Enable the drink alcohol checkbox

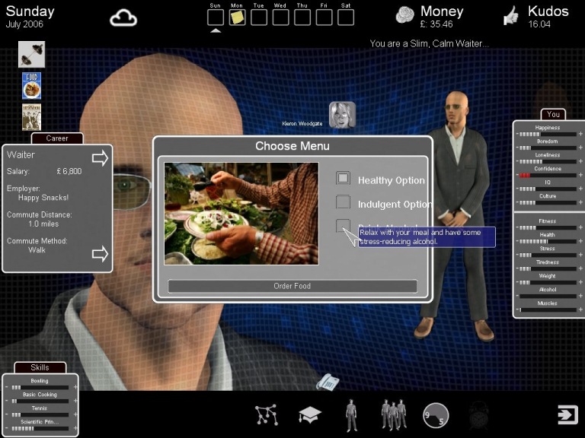(344, 226)
